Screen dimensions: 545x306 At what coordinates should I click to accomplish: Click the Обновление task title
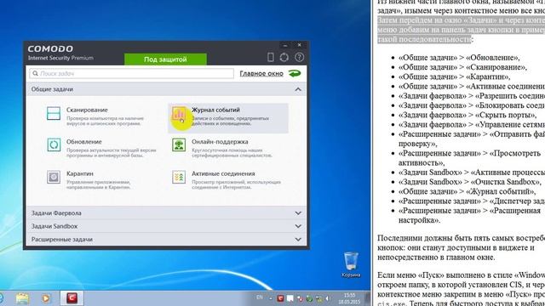point(84,142)
